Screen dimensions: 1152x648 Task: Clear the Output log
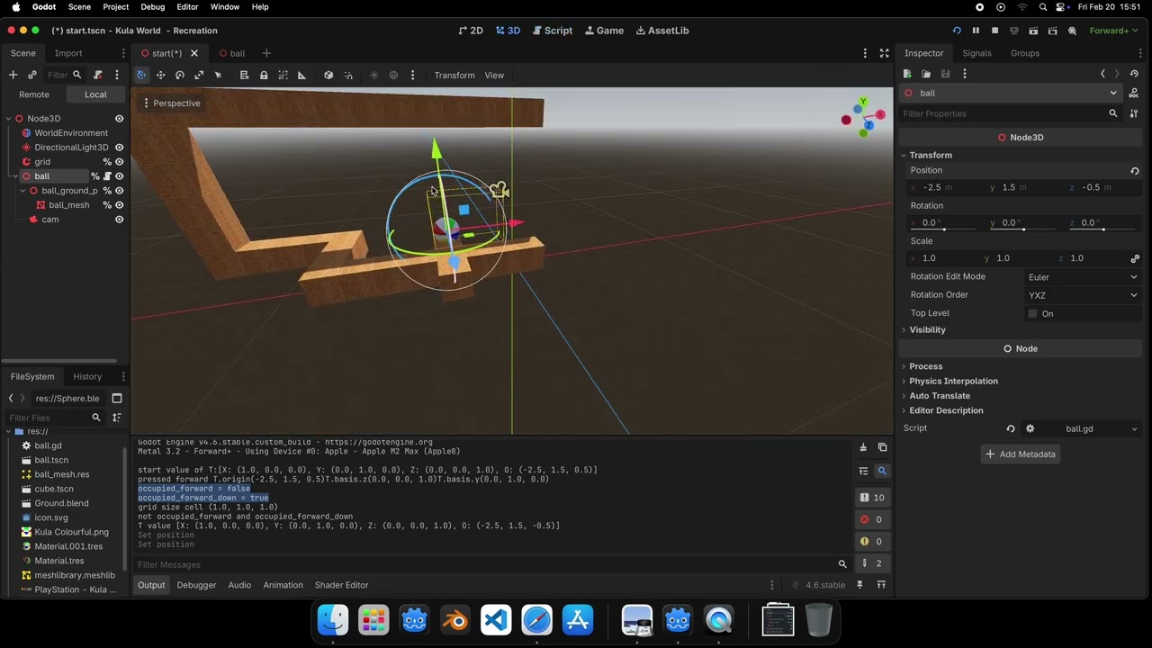click(x=863, y=447)
